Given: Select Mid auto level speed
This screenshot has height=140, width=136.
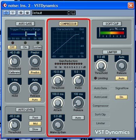Looking at the screenshot, I should (35, 124).
